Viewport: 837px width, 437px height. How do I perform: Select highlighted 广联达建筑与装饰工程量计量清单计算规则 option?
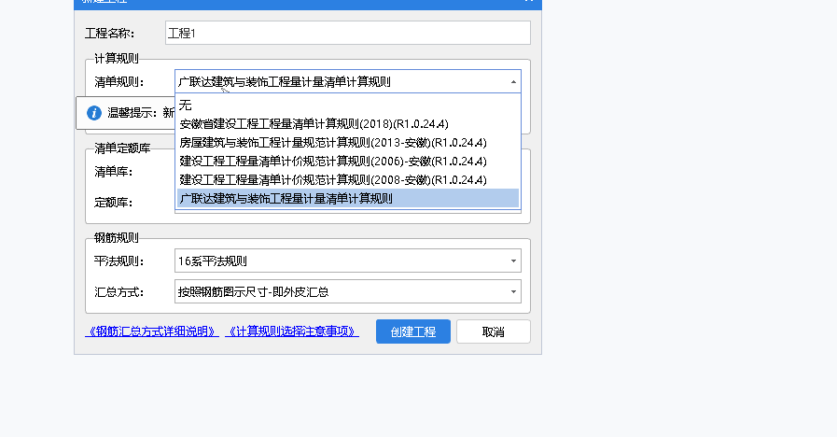(347, 198)
